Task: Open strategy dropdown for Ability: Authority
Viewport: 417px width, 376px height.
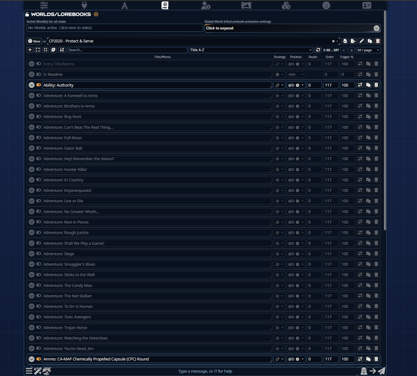Action: 279,85
